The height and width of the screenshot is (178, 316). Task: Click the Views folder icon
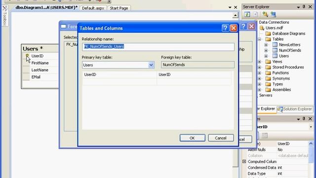pyautogui.click(x=268, y=61)
